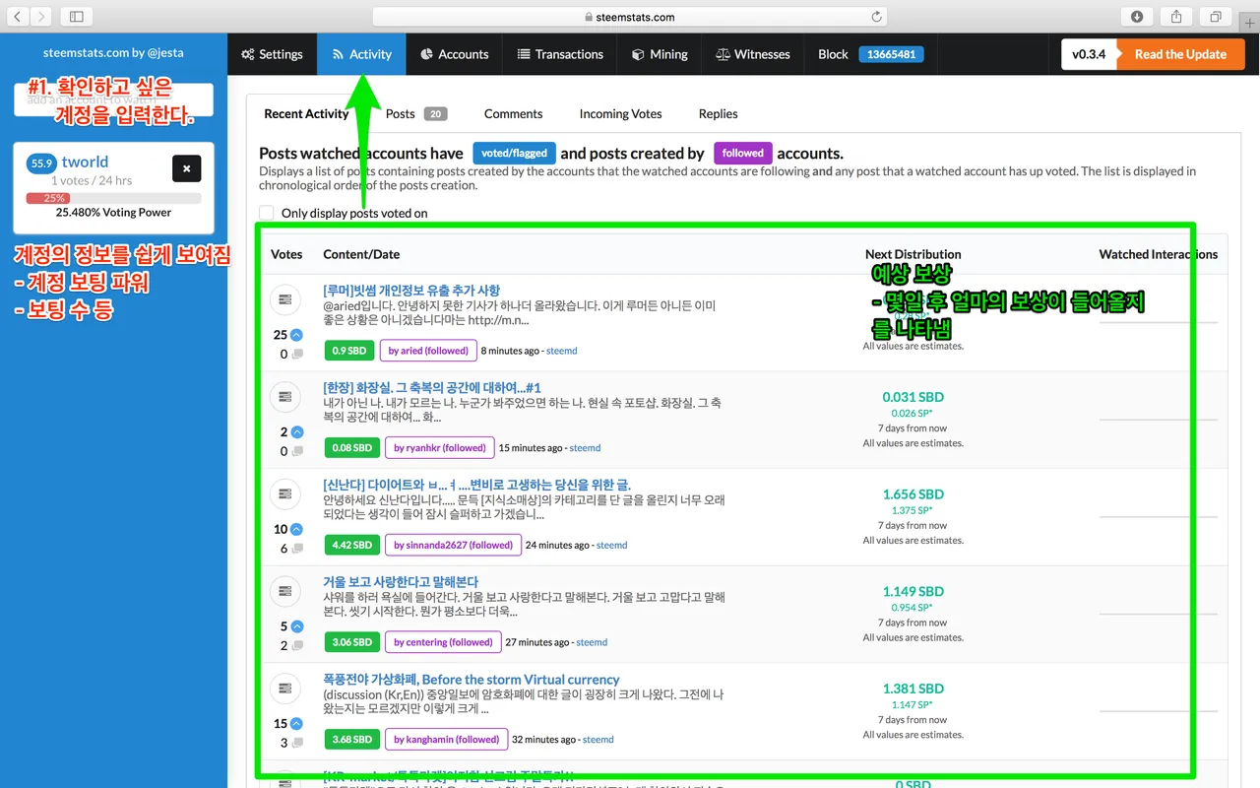1260x788 pixels.
Task: Open the 화장실. 그 축복의 공간 post
Action: pos(432,387)
